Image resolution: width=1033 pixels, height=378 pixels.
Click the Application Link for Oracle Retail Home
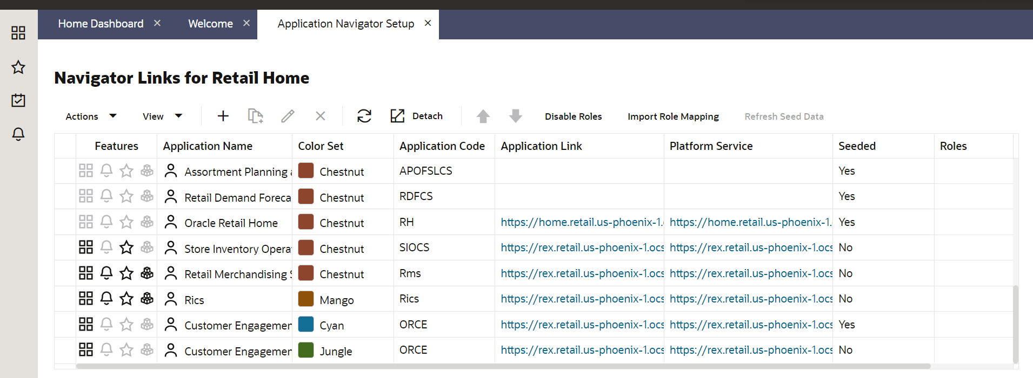tap(581, 222)
